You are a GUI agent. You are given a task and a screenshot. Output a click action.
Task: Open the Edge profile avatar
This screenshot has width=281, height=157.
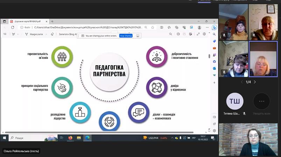199,27
